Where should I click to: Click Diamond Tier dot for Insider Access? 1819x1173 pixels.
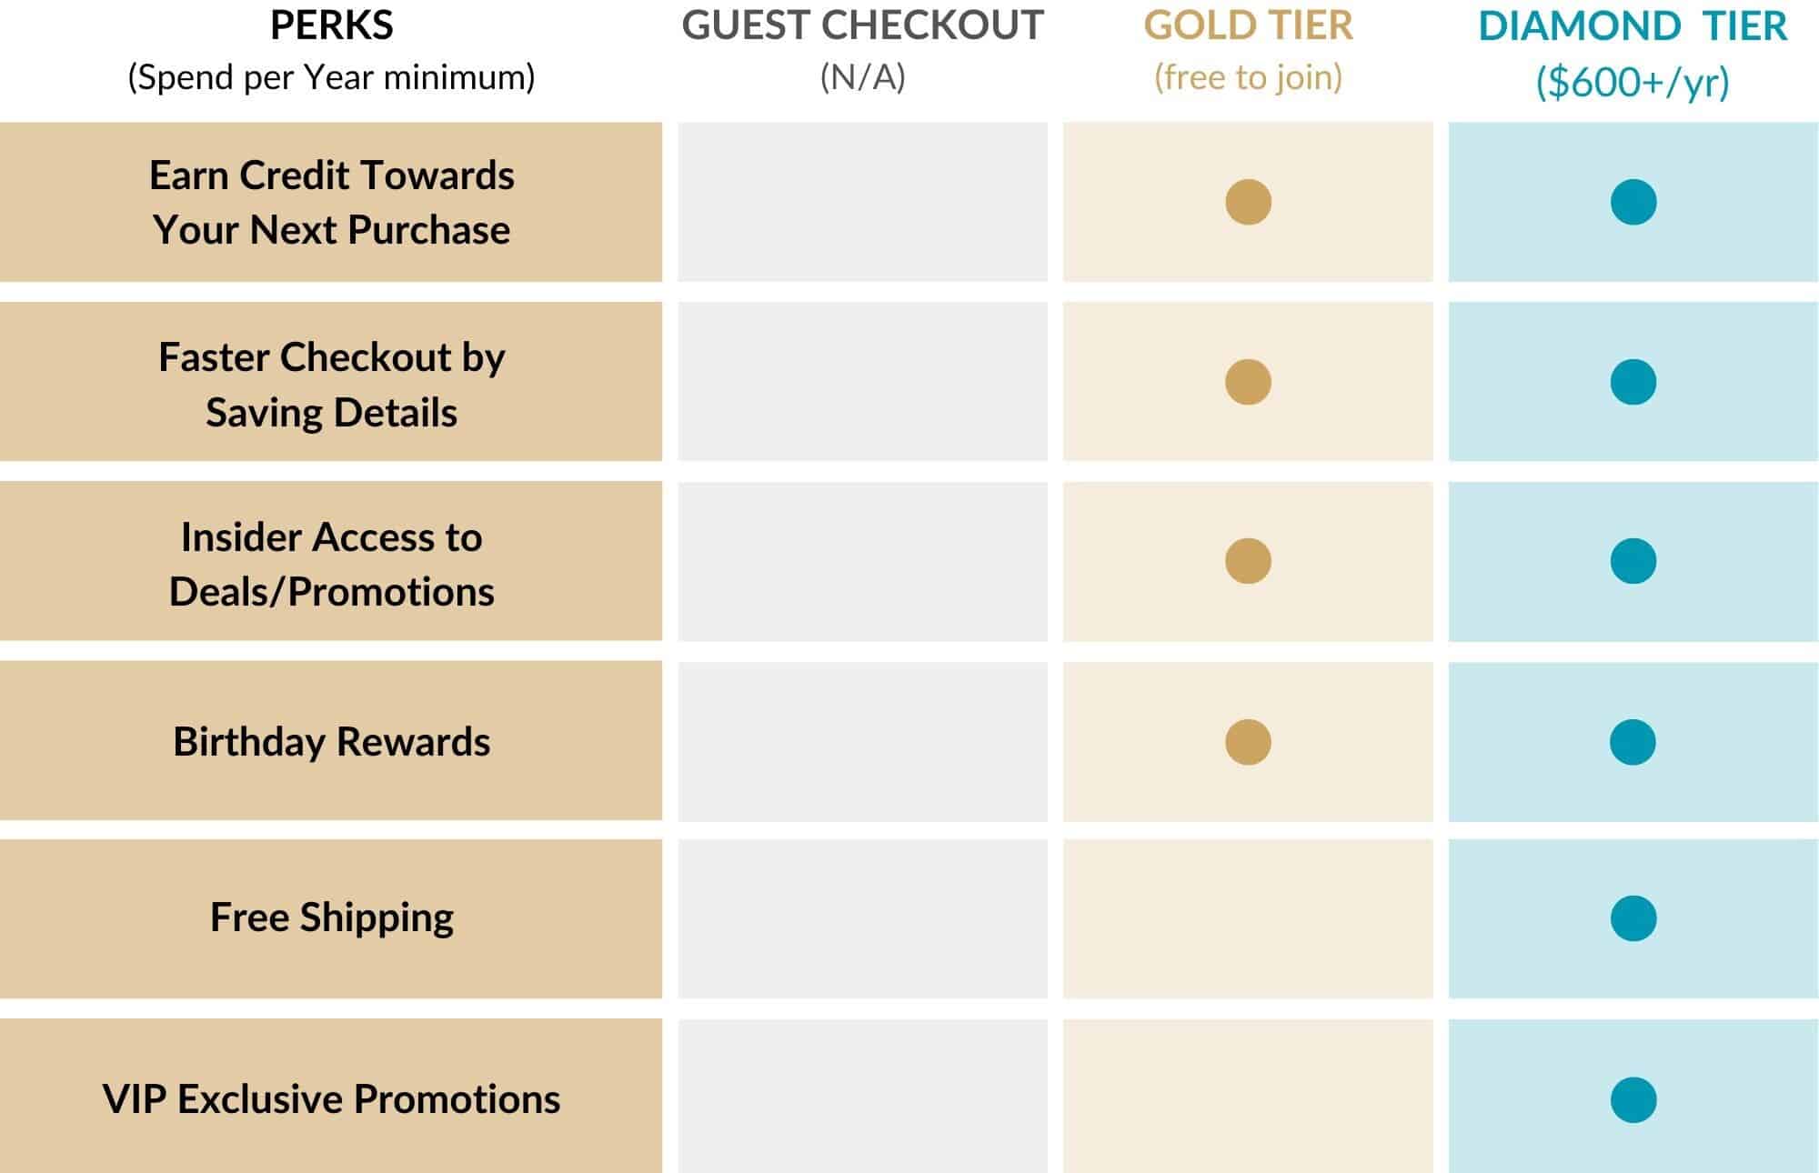pos(1633,561)
